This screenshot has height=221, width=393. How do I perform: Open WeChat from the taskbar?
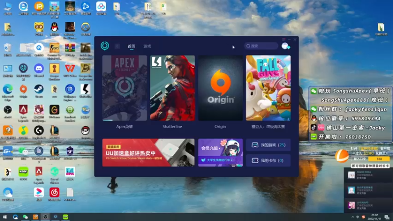click(x=26, y=217)
